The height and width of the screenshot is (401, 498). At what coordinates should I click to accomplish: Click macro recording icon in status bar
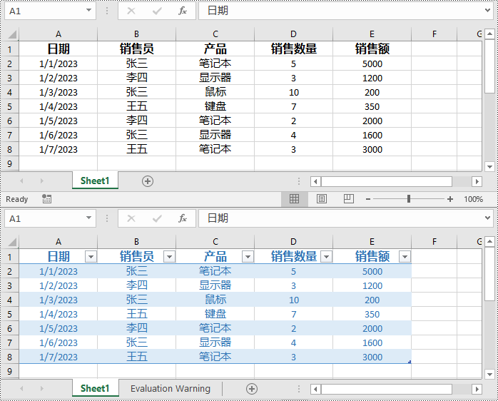[x=46, y=199]
